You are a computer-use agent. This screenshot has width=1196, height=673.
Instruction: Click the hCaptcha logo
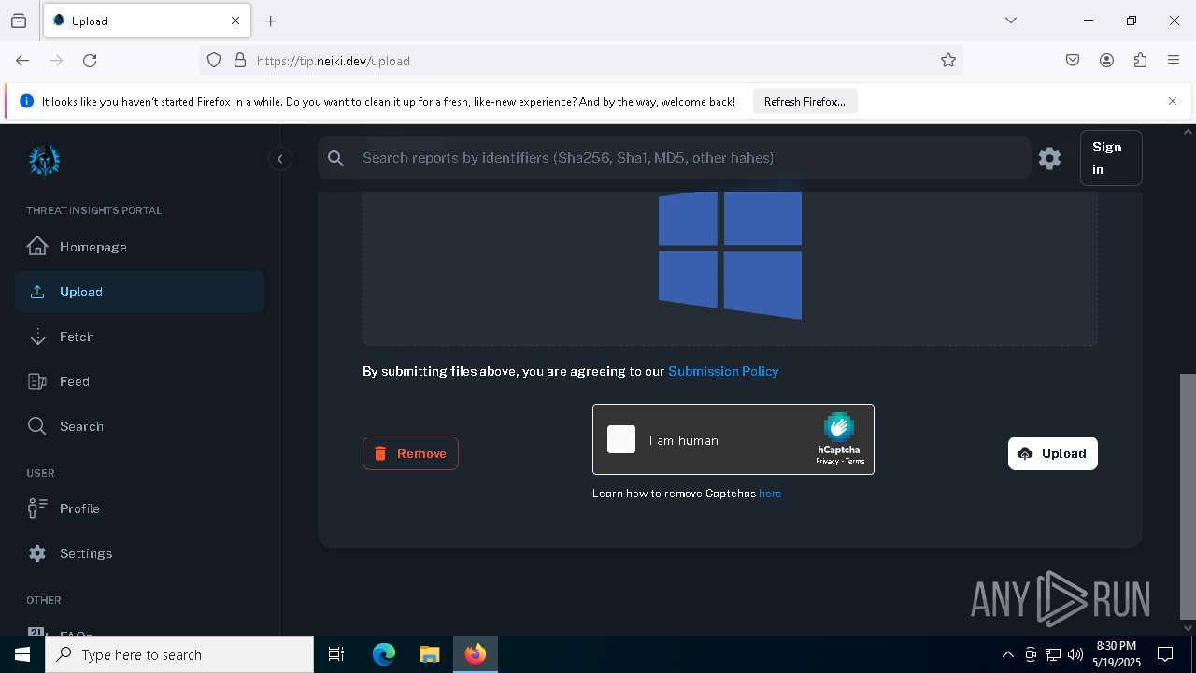(x=839, y=427)
